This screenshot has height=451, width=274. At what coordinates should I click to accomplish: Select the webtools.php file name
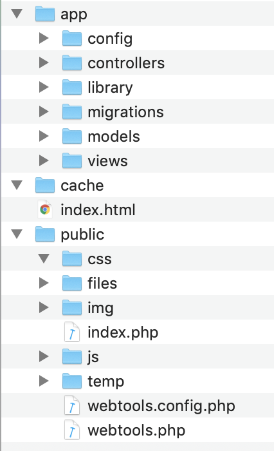136,430
